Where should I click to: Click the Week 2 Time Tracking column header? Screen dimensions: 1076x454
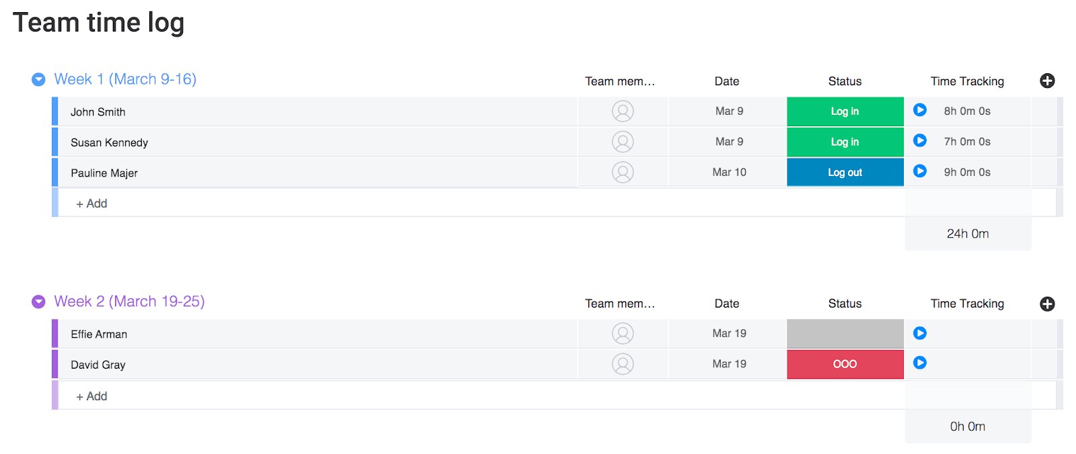967,304
